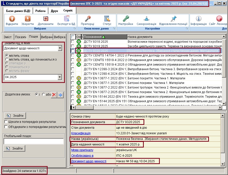Click the Доповнити plus icon

tap(46, 19)
